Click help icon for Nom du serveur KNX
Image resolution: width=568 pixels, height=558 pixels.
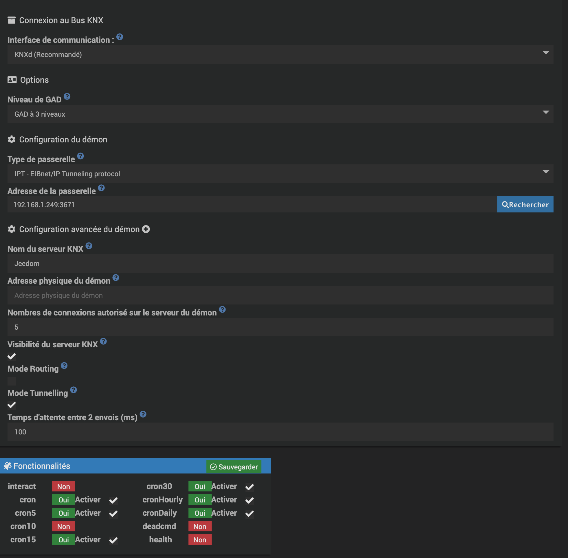[89, 246]
